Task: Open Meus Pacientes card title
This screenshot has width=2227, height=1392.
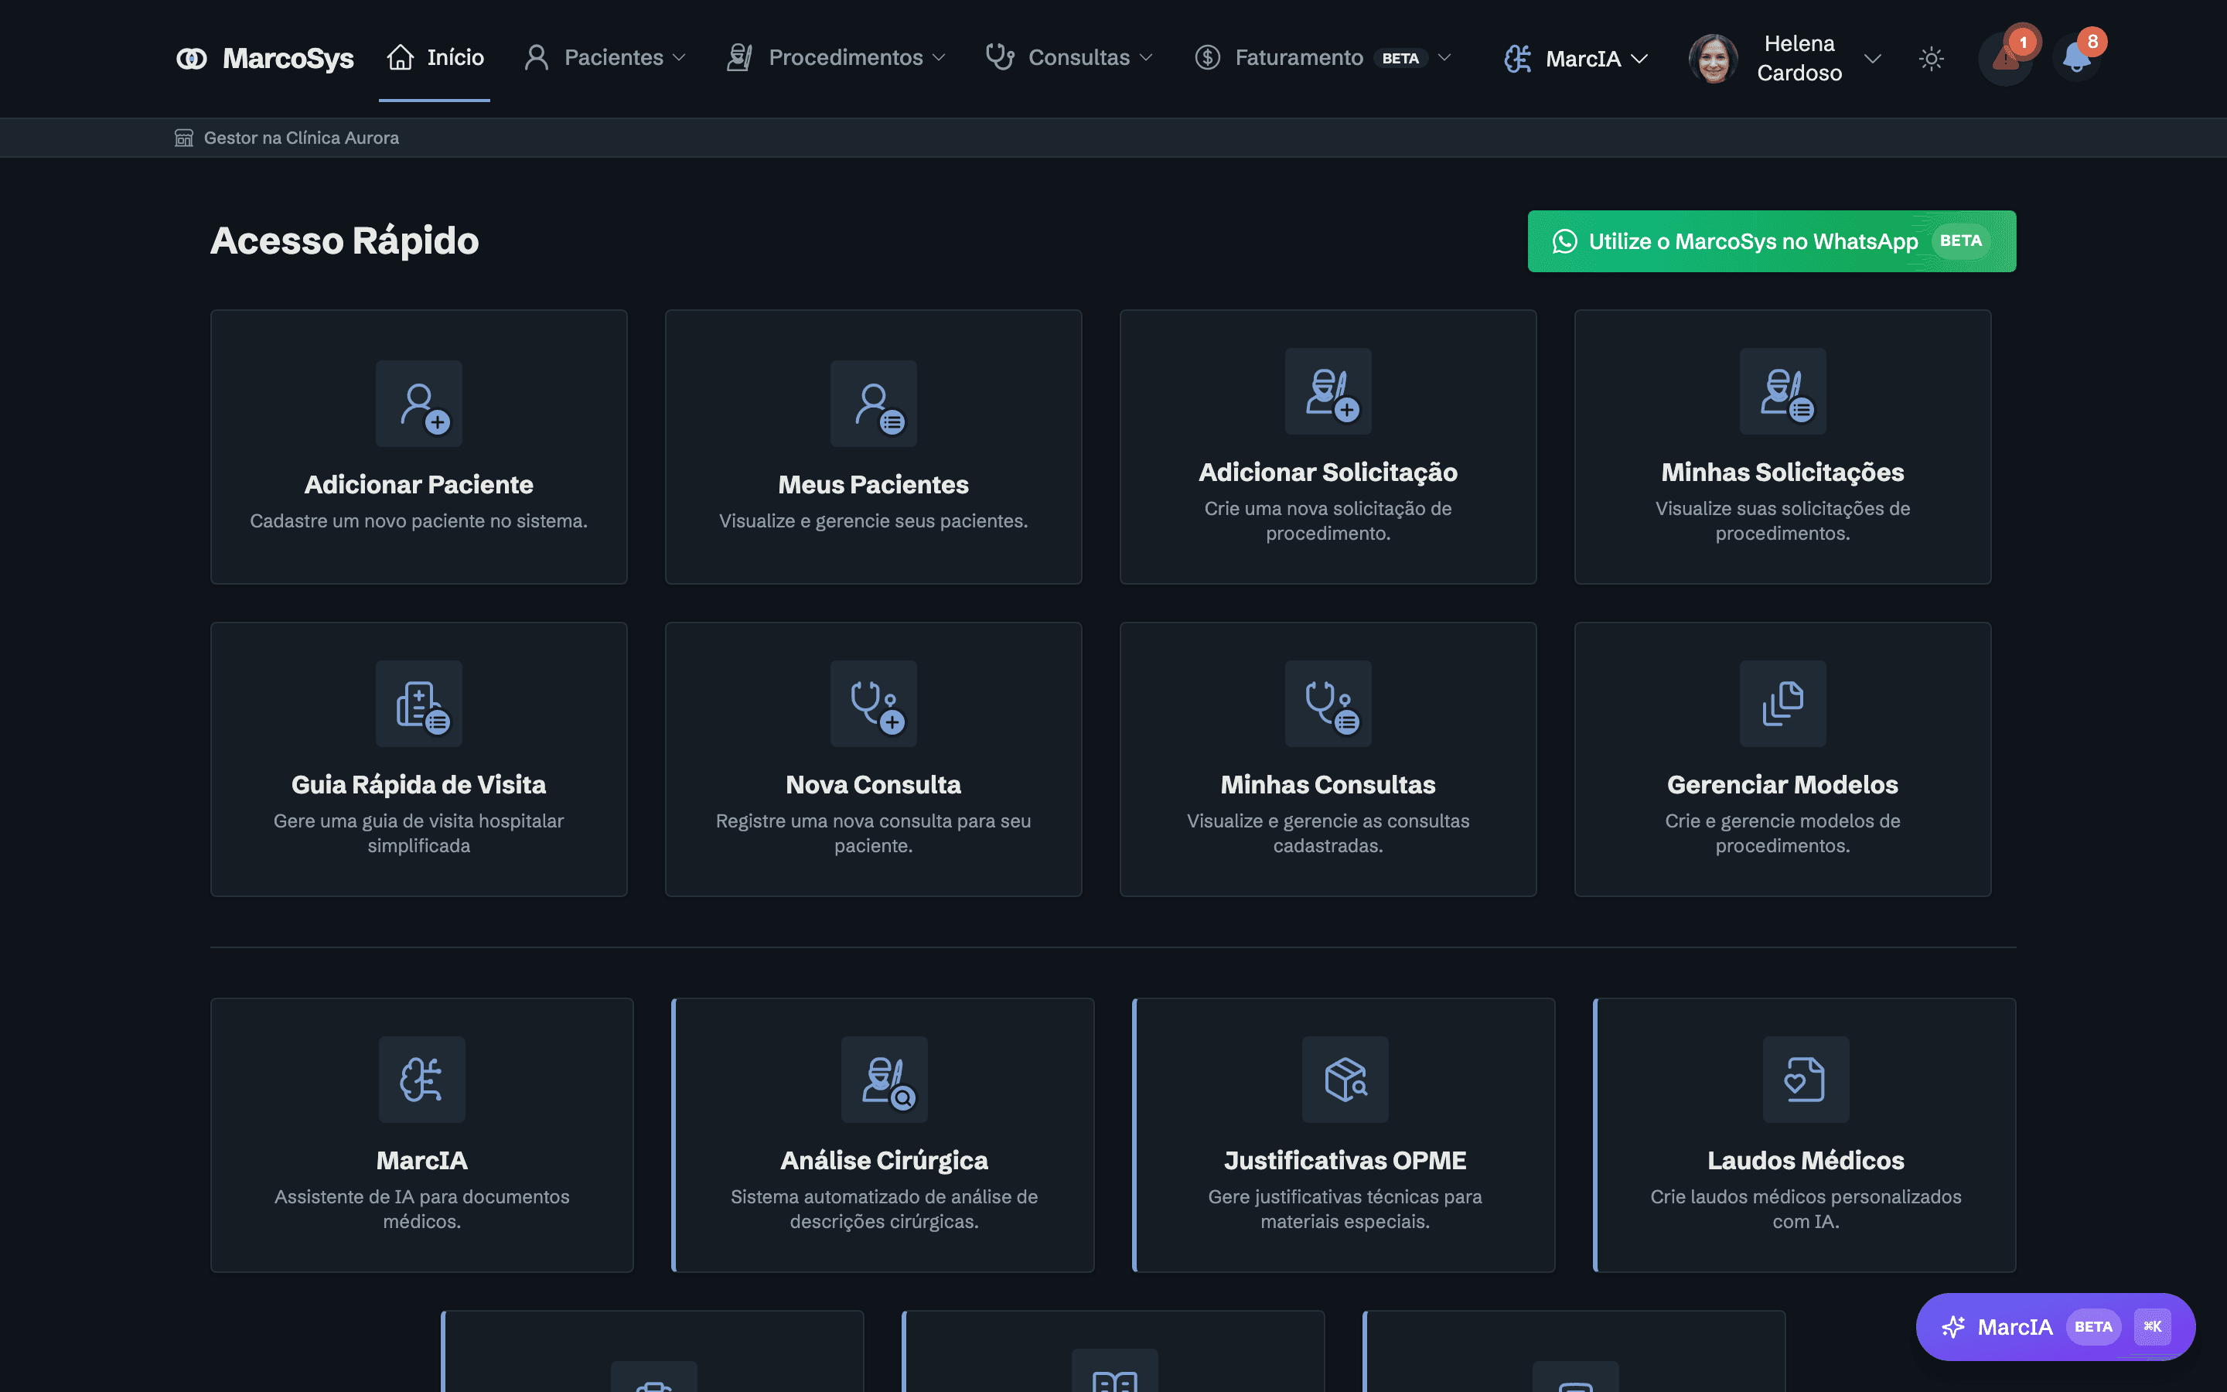Action: pyautogui.click(x=873, y=484)
